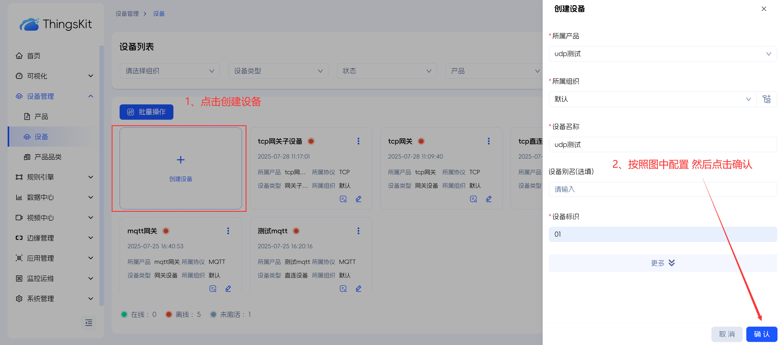Click the 取消 button

[x=727, y=334]
